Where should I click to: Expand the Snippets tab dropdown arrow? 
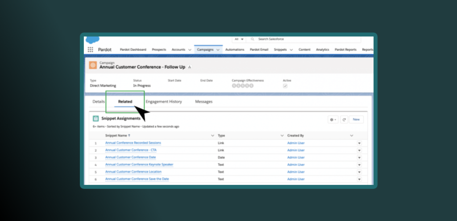click(291, 50)
